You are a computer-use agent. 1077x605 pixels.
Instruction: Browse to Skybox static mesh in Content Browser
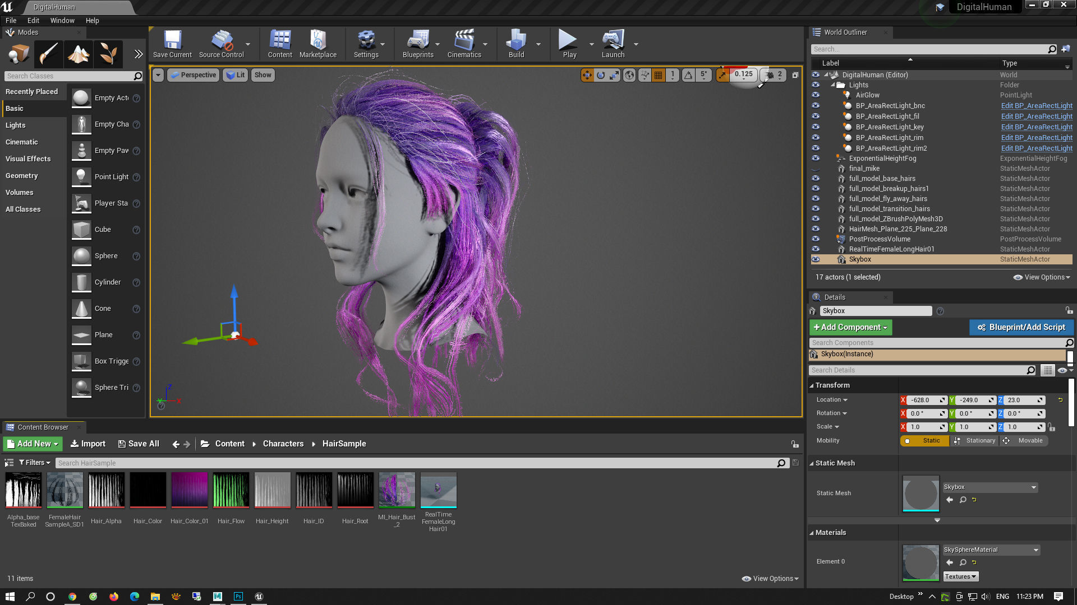pyautogui.click(x=963, y=500)
